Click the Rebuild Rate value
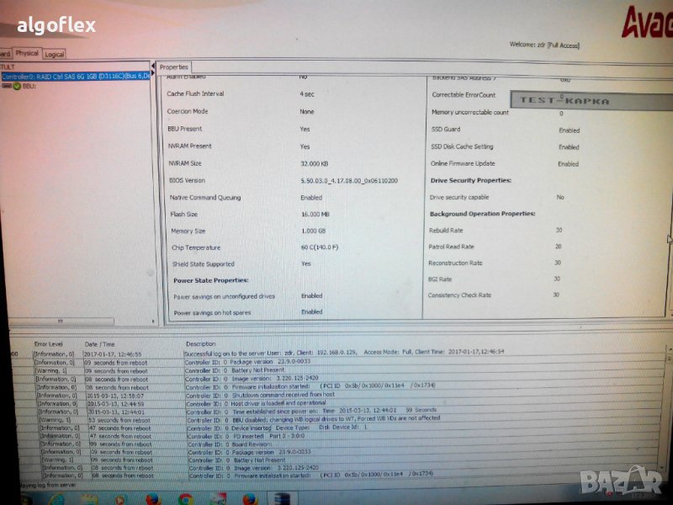 [x=558, y=230]
